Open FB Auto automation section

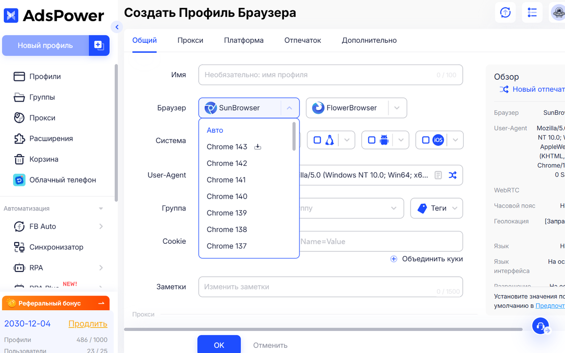pos(42,226)
